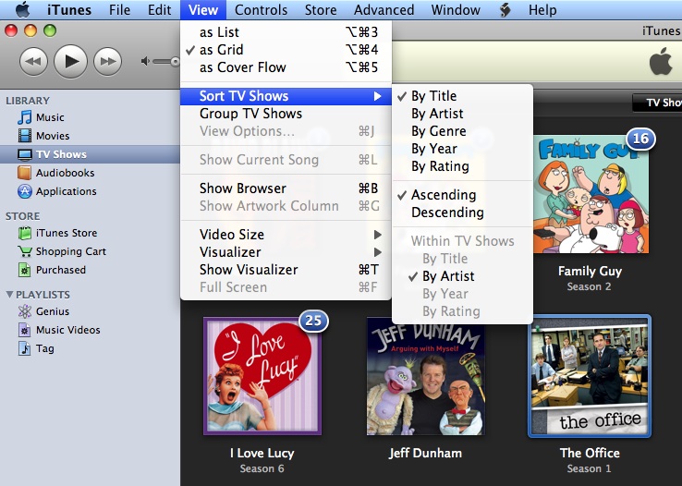Select Movies icon in Library
Image resolution: width=682 pixels, height=486 pixels.
pos(25,136)
